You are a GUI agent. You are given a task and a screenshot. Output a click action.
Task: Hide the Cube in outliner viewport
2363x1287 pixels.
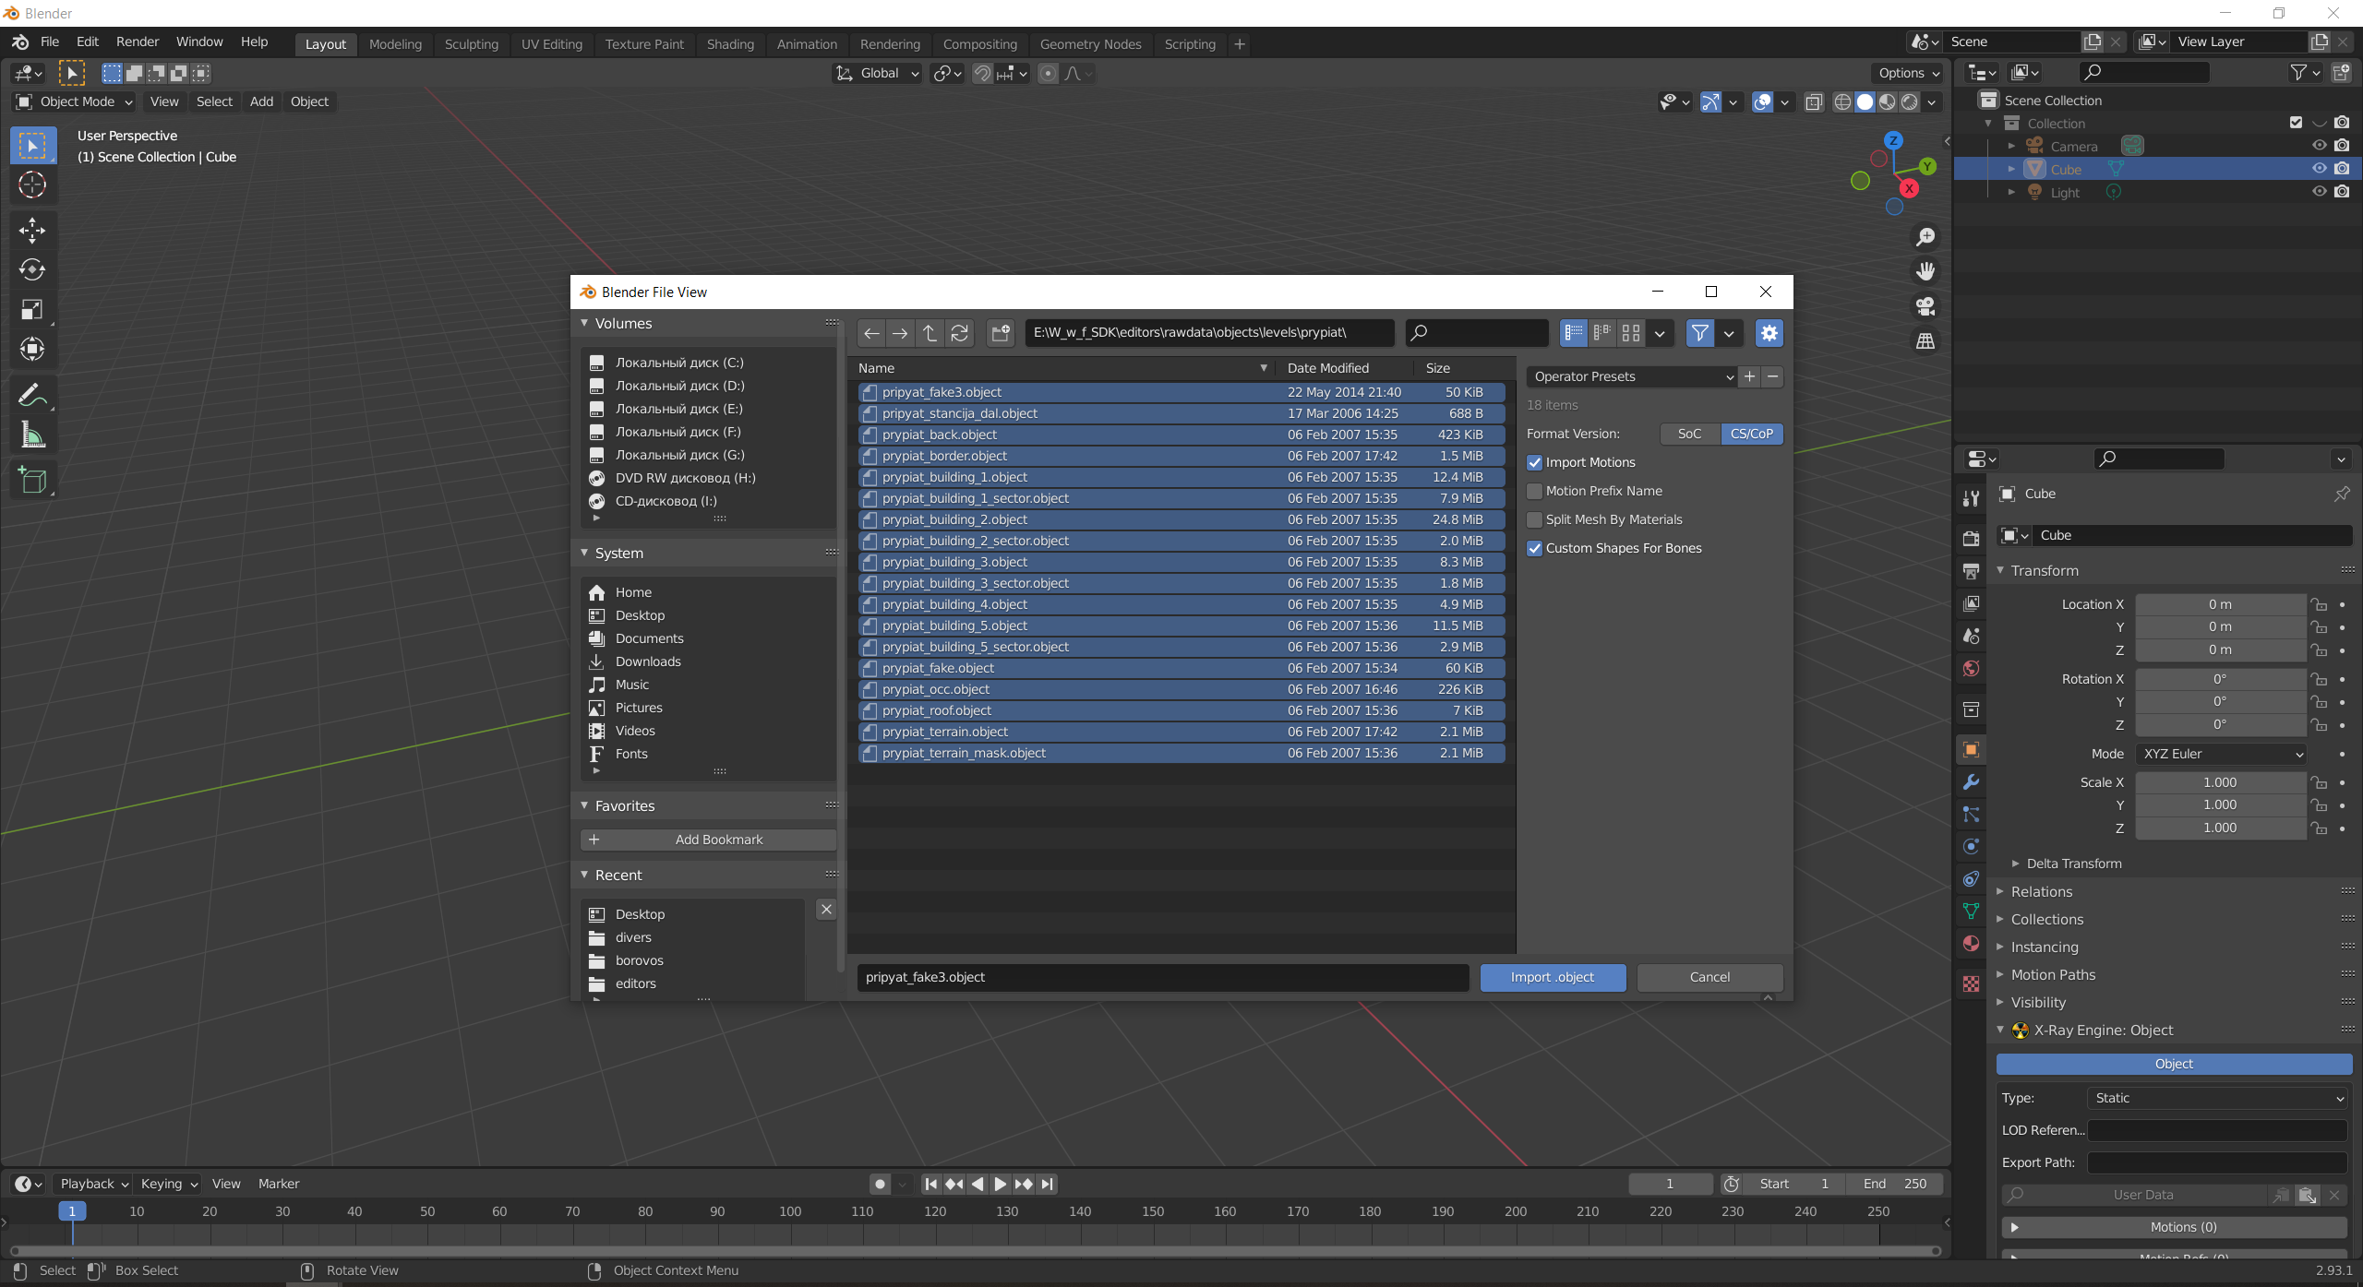coord(2319,169)
